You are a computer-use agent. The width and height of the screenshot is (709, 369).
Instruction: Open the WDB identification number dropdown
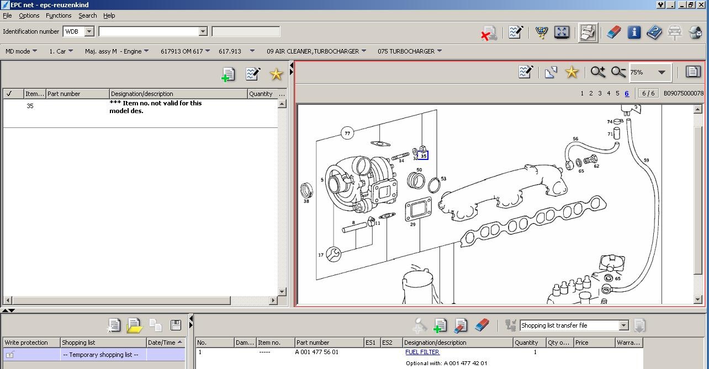point(89,31)
